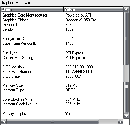The image size is (130, 125).
Task: Select the Graphics Chipset row label
Action: (x=16, y=20)
